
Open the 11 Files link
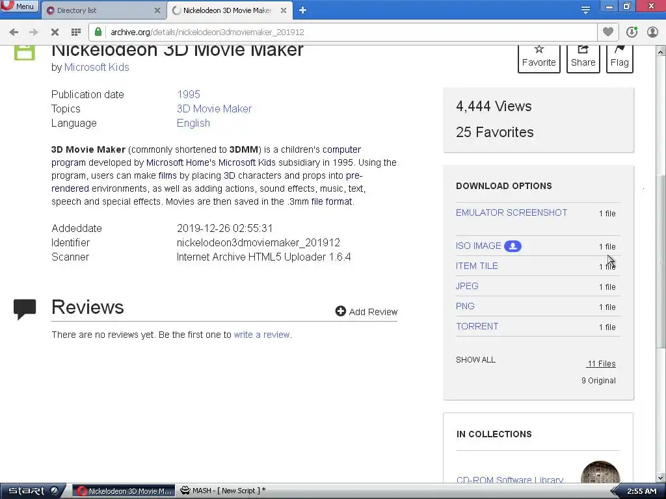pyautogui.click(x=601, y=364)
